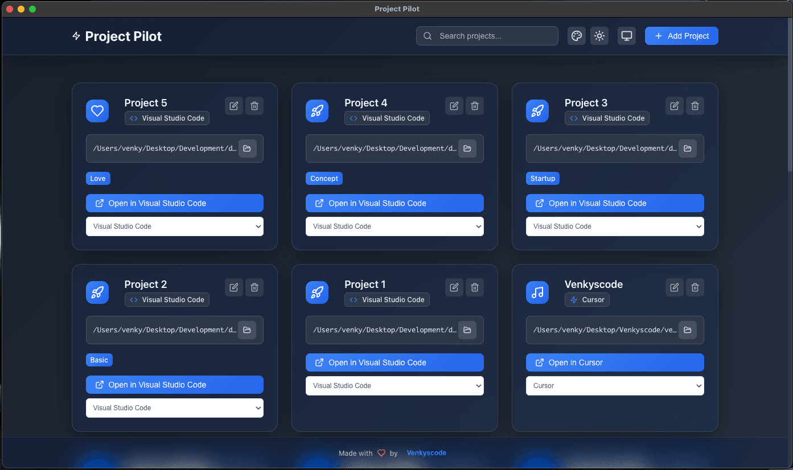Edit Venkyscode project using pencil icon
Viewport: 793px width, 470px height.
coord(674,287)
